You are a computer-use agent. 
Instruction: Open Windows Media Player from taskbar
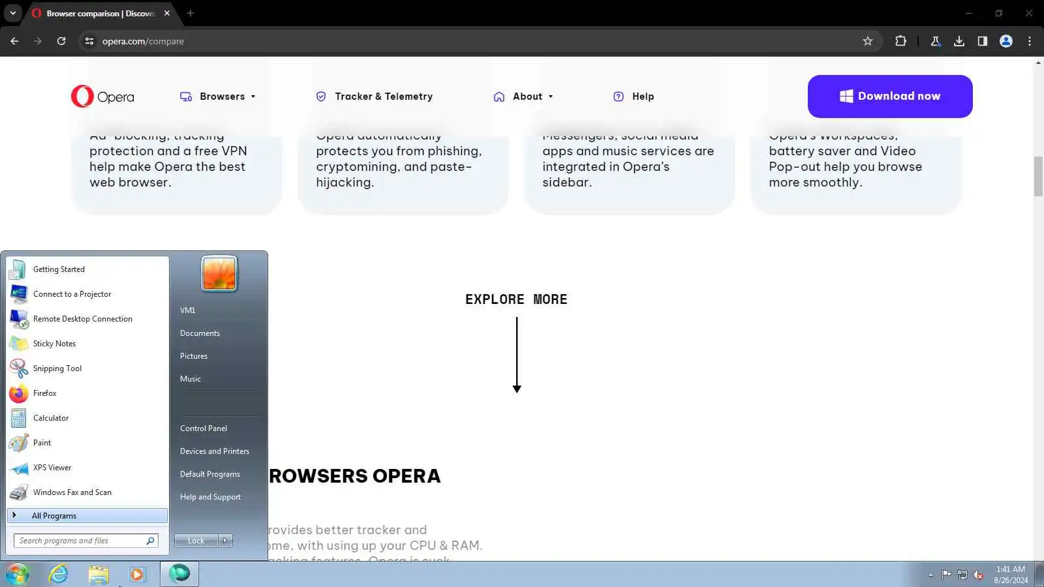click(137, 574)
